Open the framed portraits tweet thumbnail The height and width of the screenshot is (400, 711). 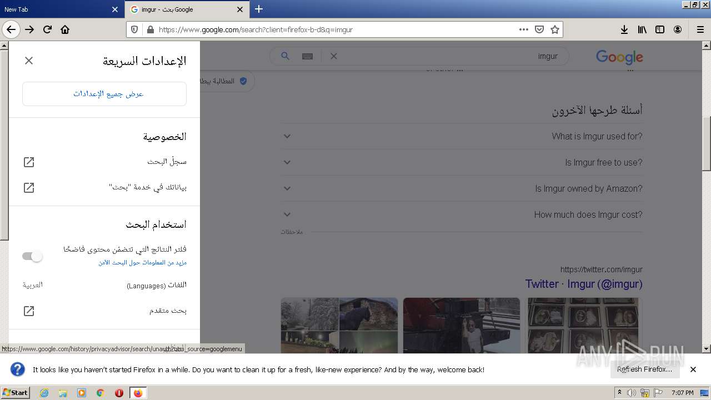pyautogui.click(x=584, y=325)
